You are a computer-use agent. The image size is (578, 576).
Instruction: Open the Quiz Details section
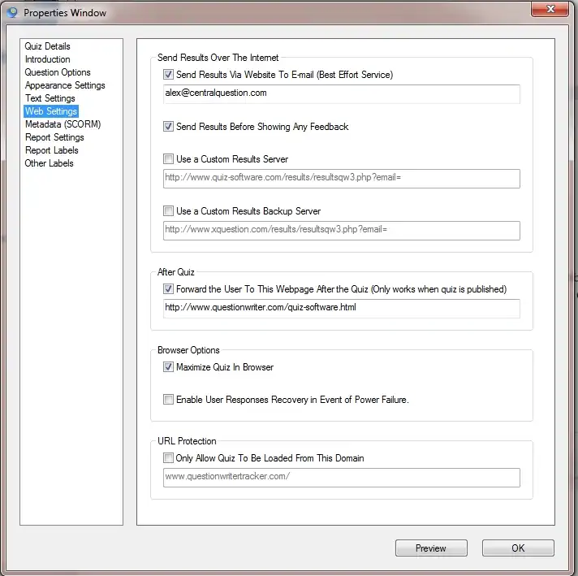(47, 46)
